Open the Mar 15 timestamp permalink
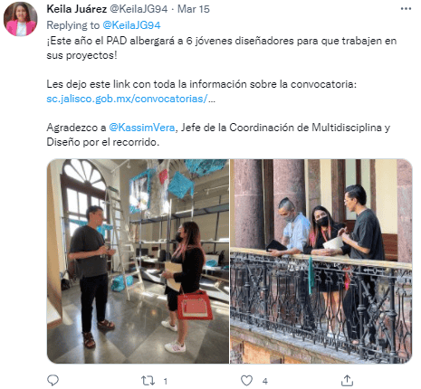Image resolution: width=421 pixels, height=389 pixels. pos(194,9)
